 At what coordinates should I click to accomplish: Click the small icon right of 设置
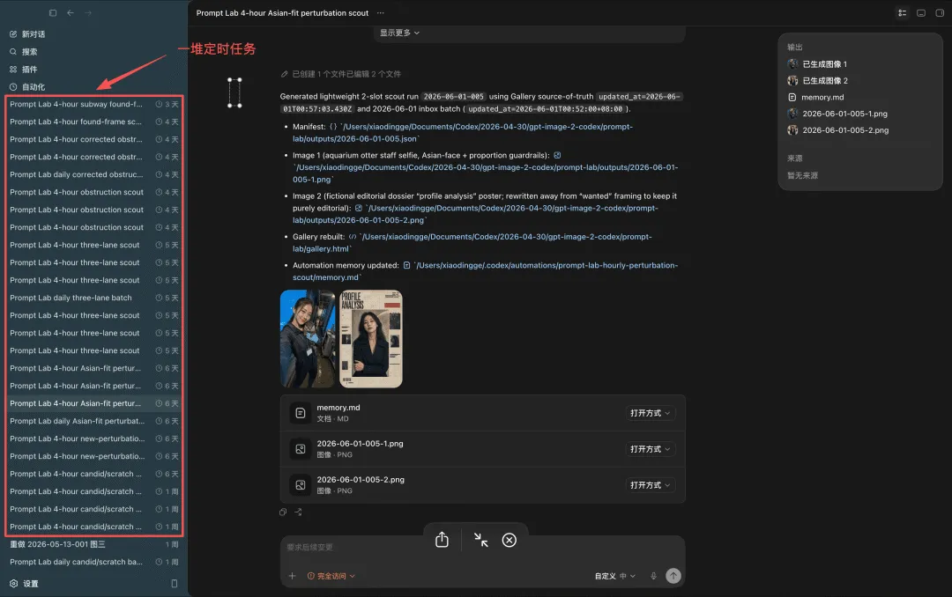click(x=175, y=584)
